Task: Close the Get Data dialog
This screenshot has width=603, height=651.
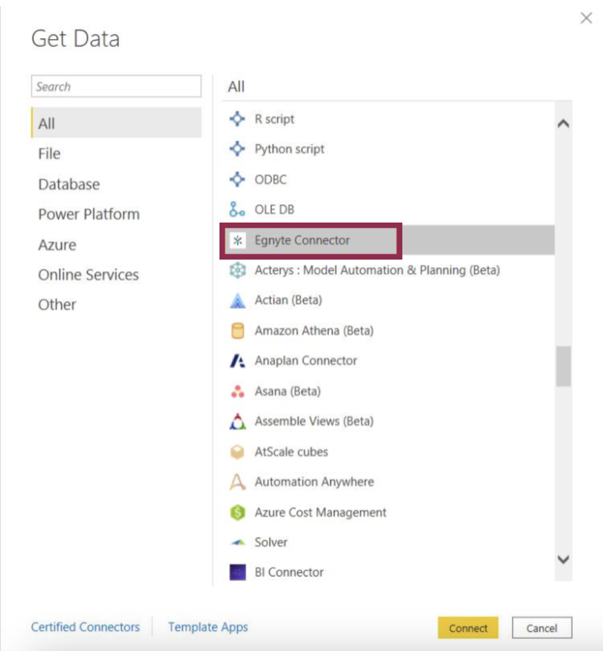Action: coord(586,18)
